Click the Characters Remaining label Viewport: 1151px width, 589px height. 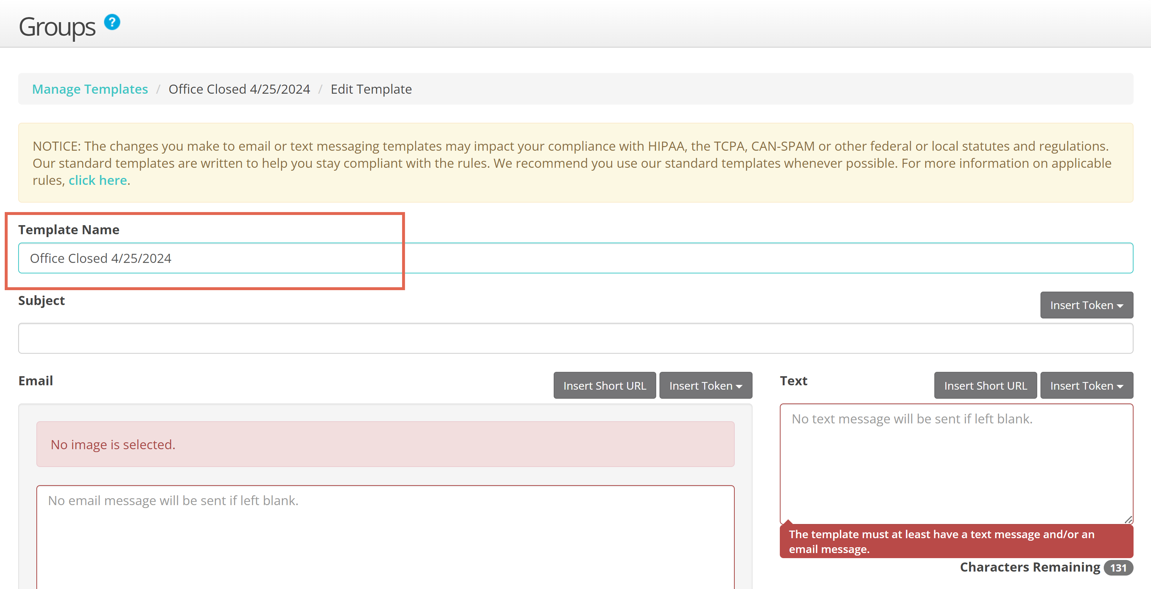coord(1030,567)
